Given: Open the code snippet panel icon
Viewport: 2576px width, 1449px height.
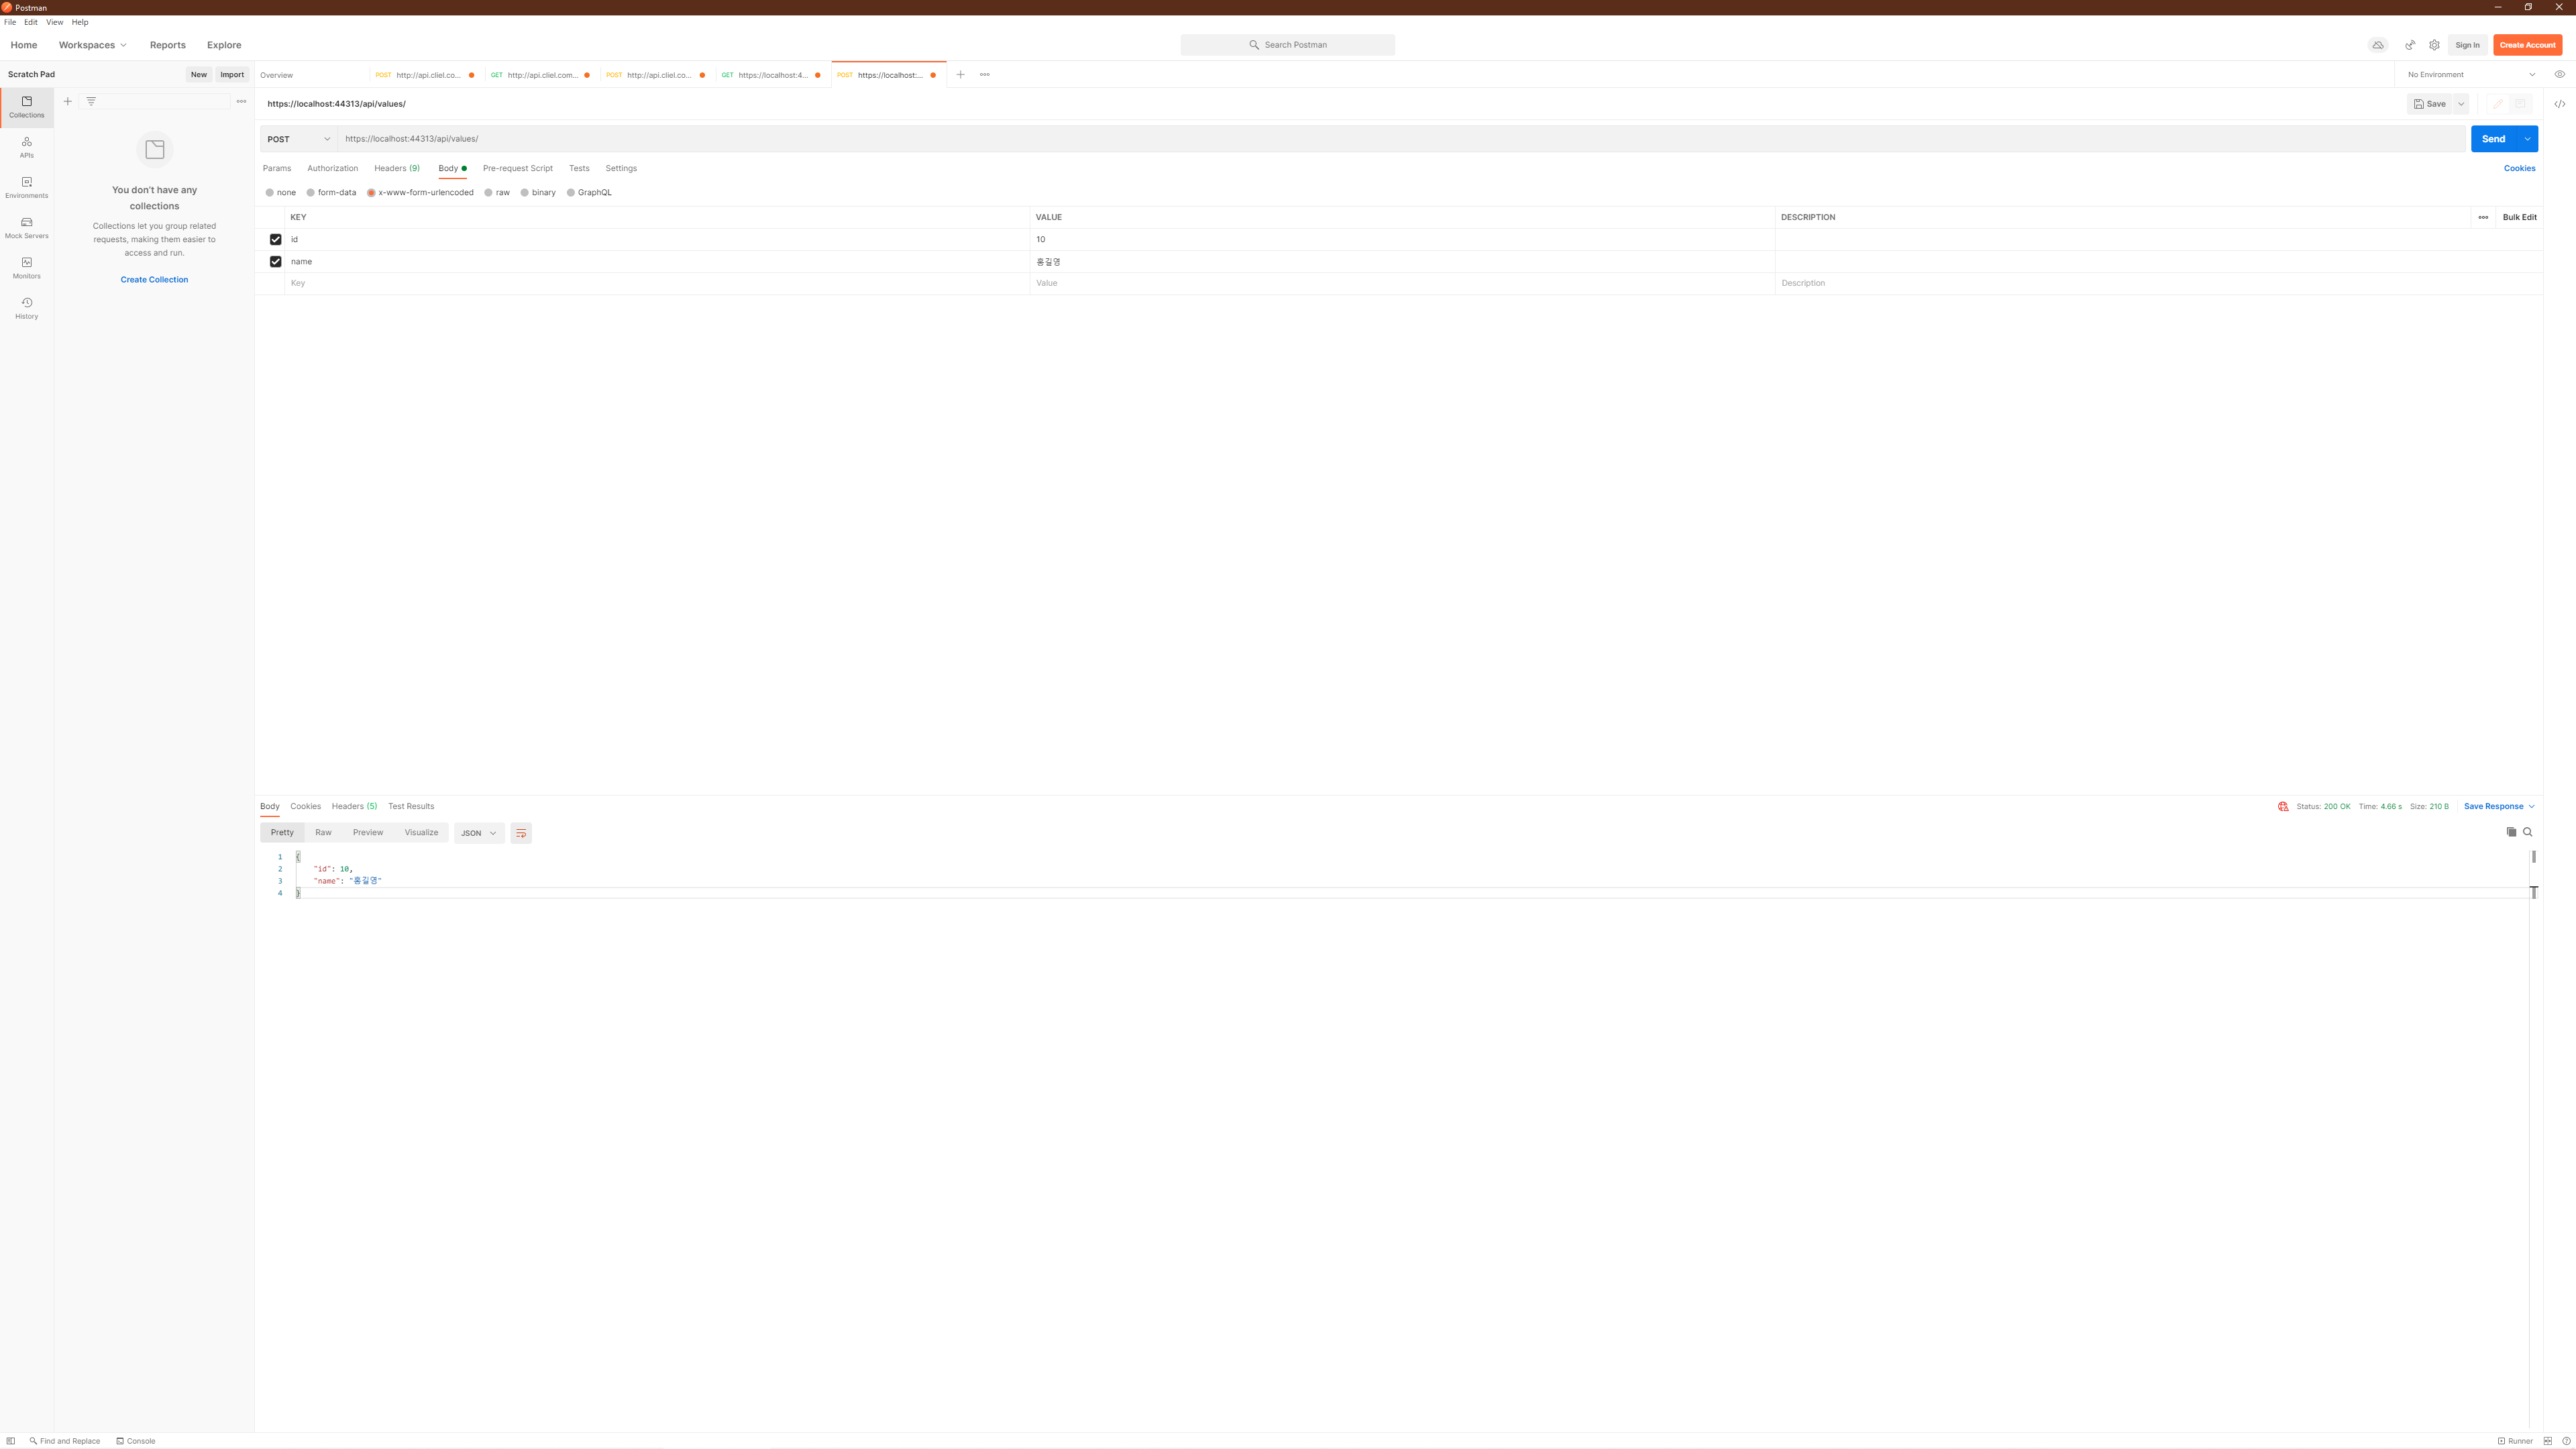Looking at the screenshot, I should [2559, 104].
